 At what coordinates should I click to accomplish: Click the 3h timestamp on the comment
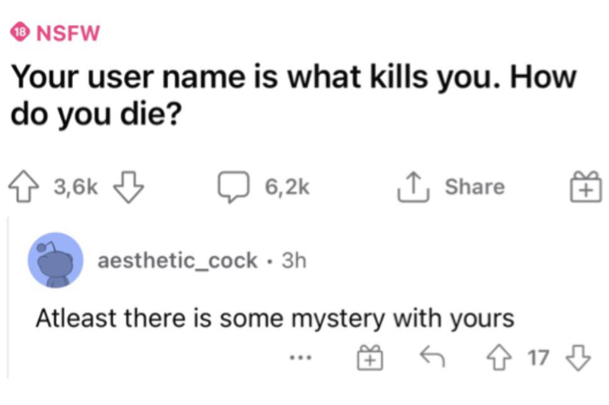(297, 260)
